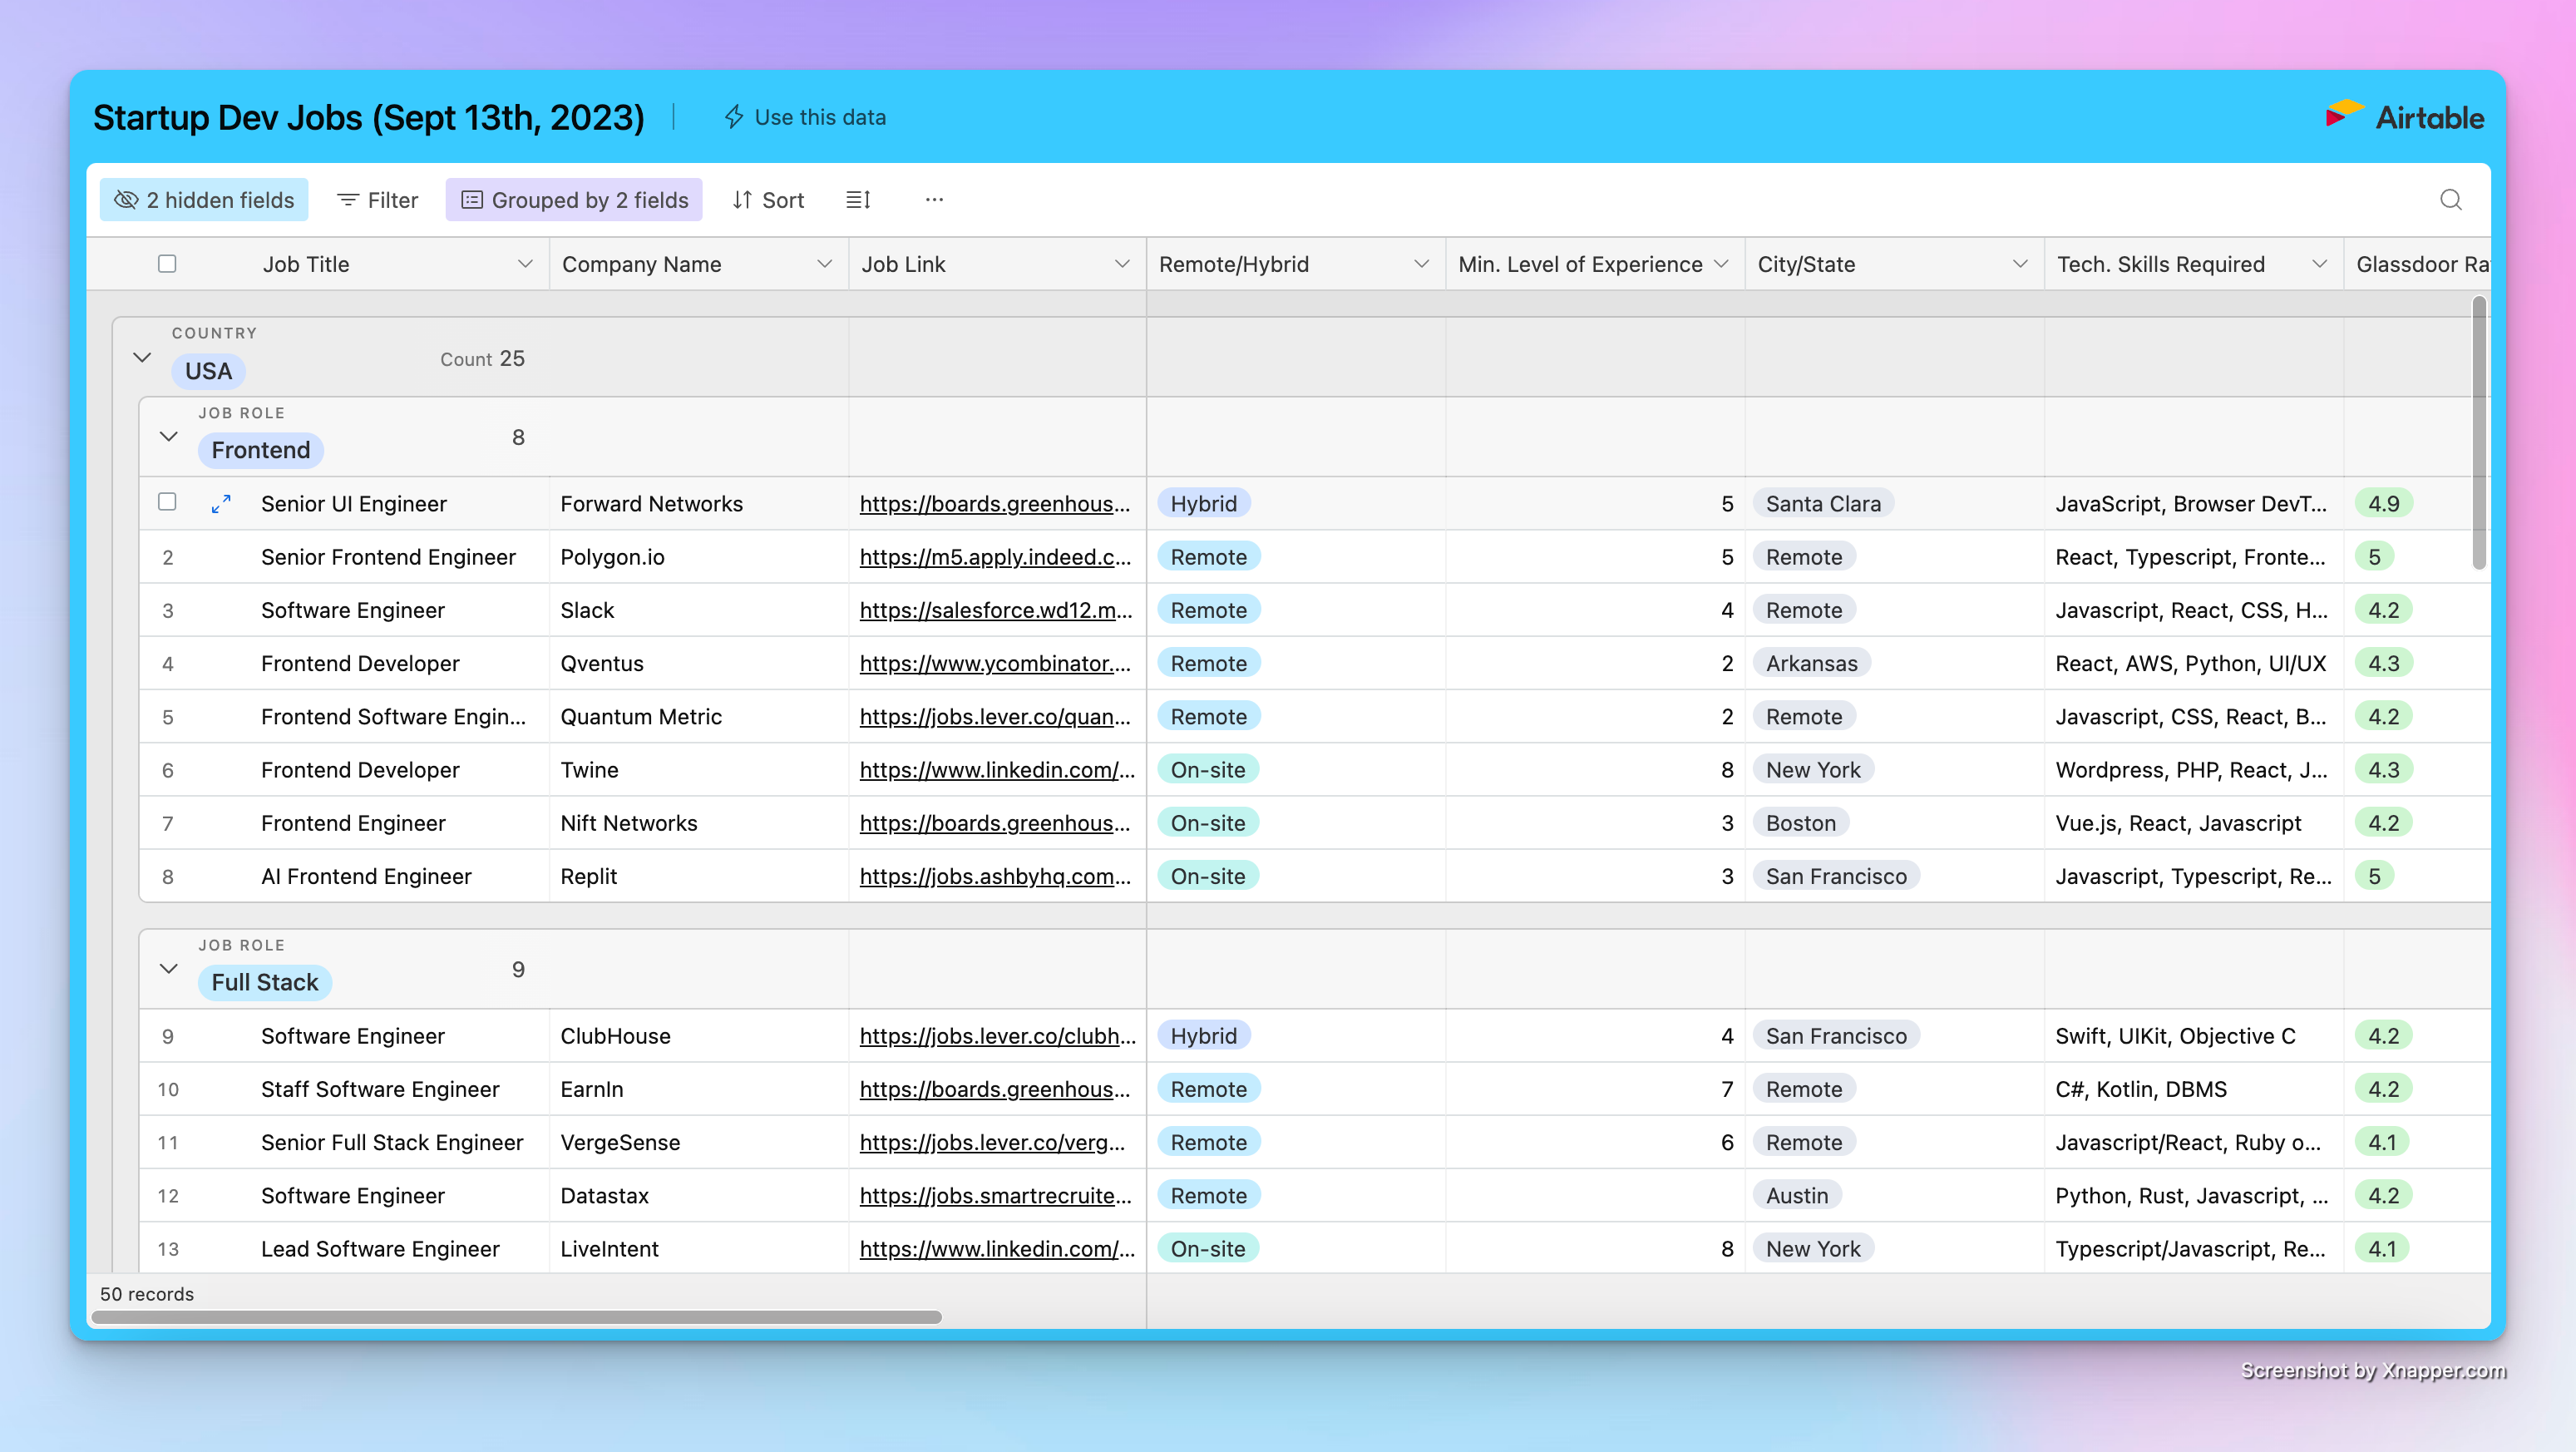The height and width of the screenshot is (1452, 2576).
Task: Select Vue.js, React, Javascript skills cell
Action: click(x=2193, y=823)
